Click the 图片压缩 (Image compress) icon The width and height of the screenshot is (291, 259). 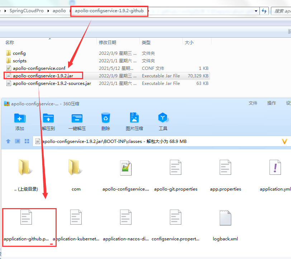(134, 117)
